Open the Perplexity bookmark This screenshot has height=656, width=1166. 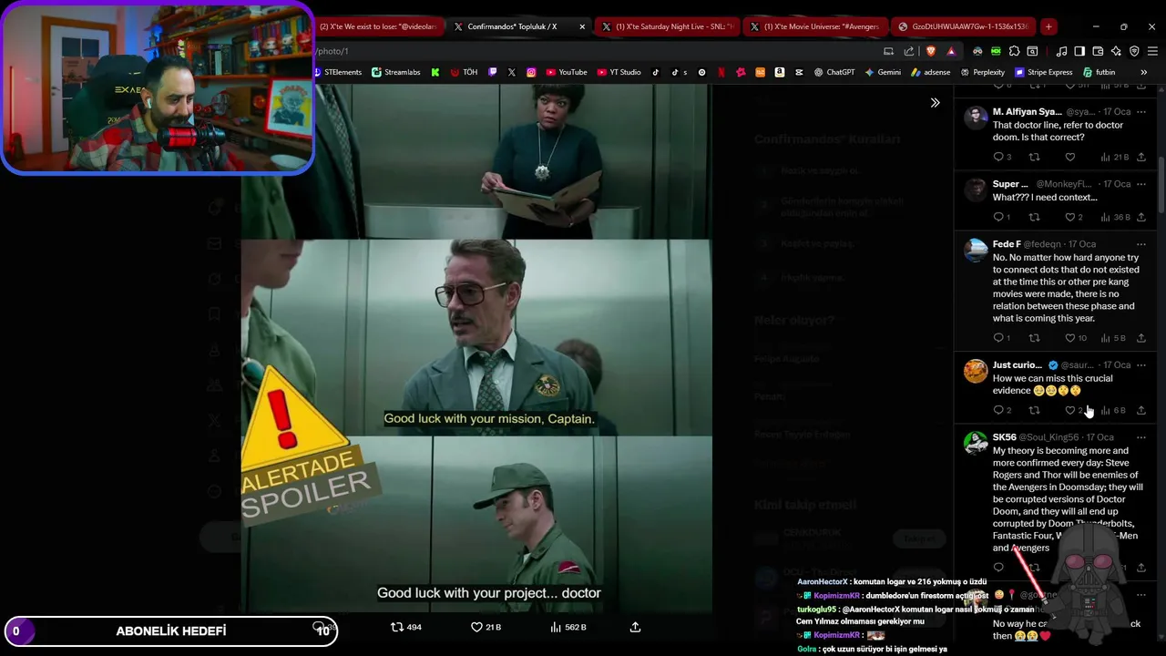tap(983, 72)
